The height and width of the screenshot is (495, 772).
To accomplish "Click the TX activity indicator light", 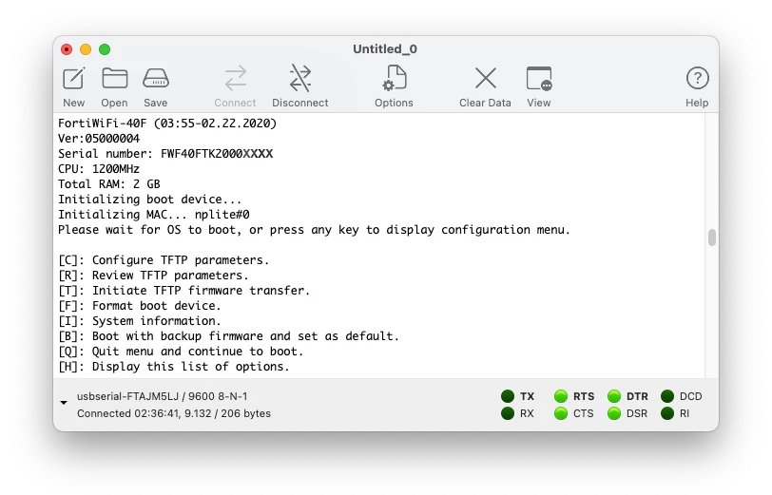I will [x=508, y=396].
